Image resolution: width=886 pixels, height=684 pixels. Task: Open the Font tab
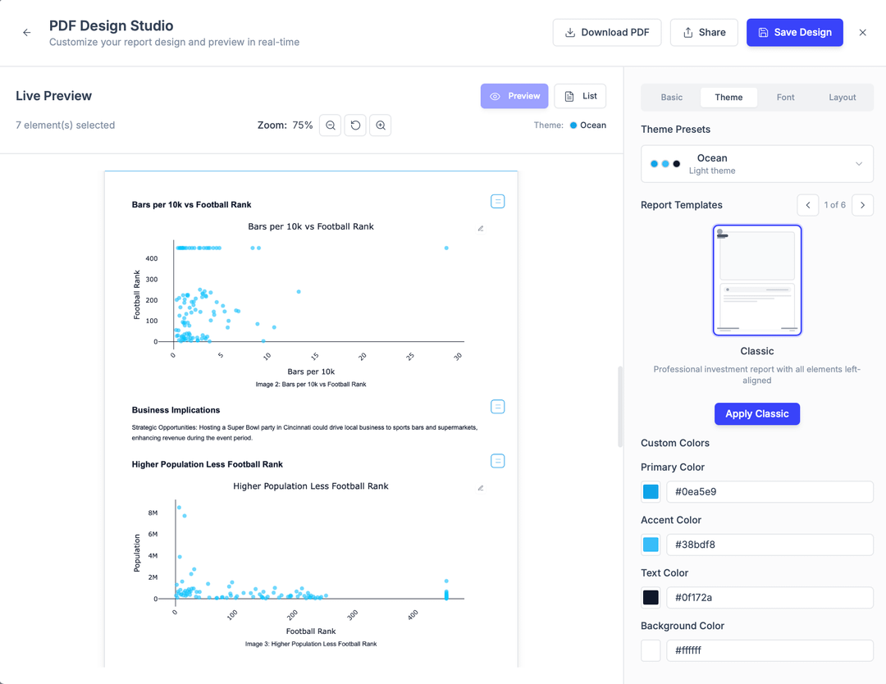pos(785,97)
